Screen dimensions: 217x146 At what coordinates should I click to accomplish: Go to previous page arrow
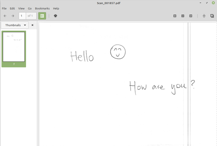[x=5, y=16]
